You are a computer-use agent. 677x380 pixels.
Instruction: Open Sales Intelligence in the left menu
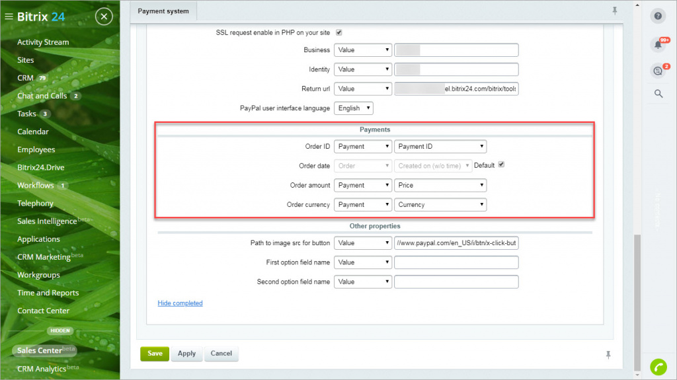point(47,221)
